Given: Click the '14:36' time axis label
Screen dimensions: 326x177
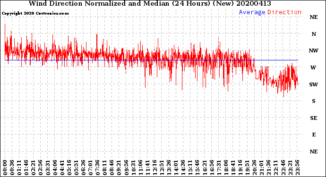Looking at the screenshot, I should [x=183, y=168].
